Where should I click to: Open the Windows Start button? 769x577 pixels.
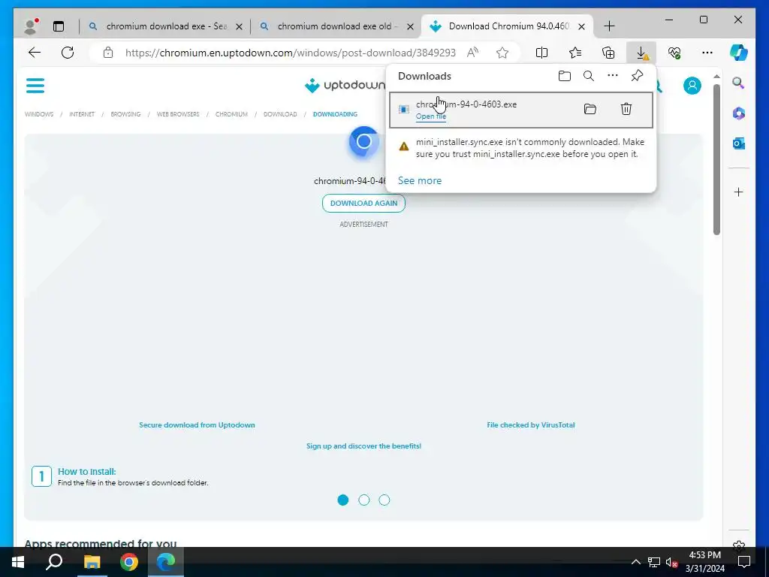tap(18, 562)
